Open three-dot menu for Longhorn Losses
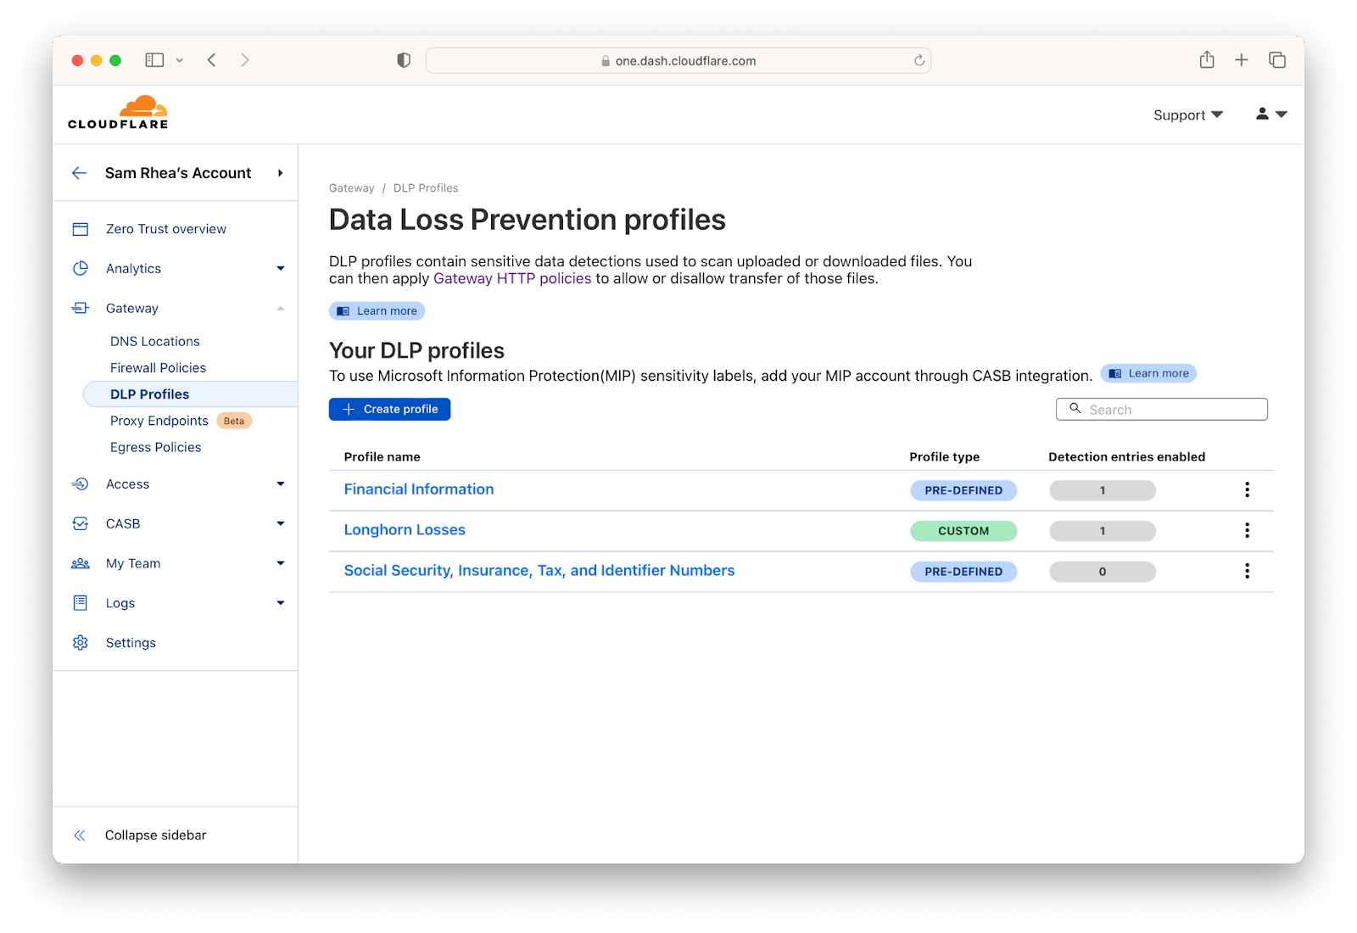The image size is (1357, 933). (1247, 530)
